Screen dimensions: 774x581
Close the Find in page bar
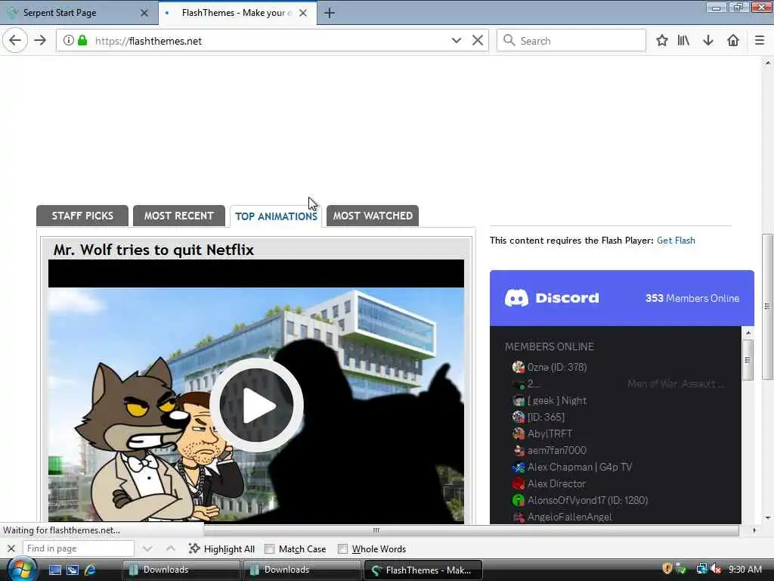coord(11,548)
